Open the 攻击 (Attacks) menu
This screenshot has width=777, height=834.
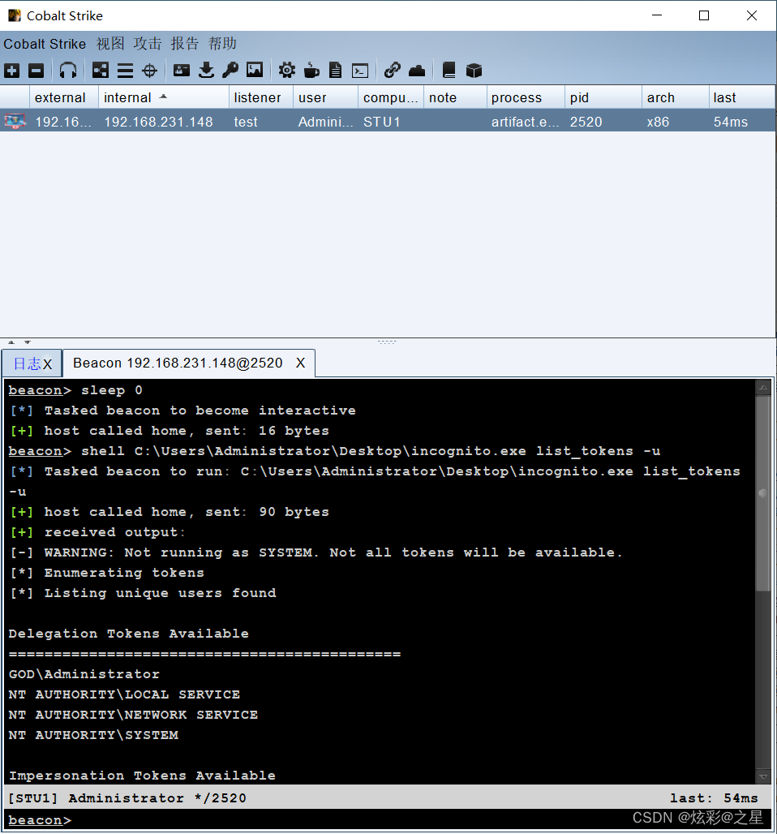coord(148,44)
